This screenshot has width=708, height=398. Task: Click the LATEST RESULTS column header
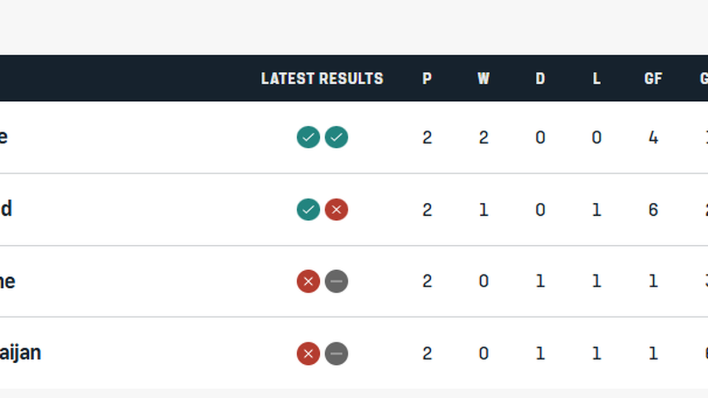[322, 78]
